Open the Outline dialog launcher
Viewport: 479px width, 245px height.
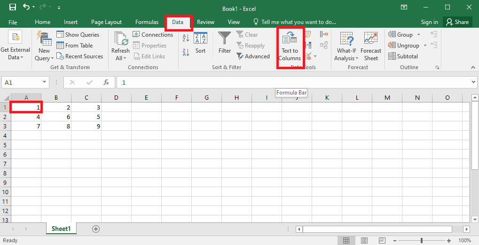pos(438,67)
